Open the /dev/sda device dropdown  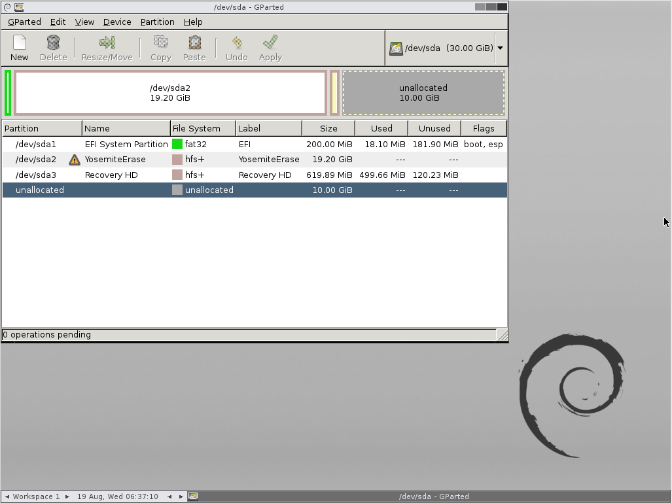(500, 48)
